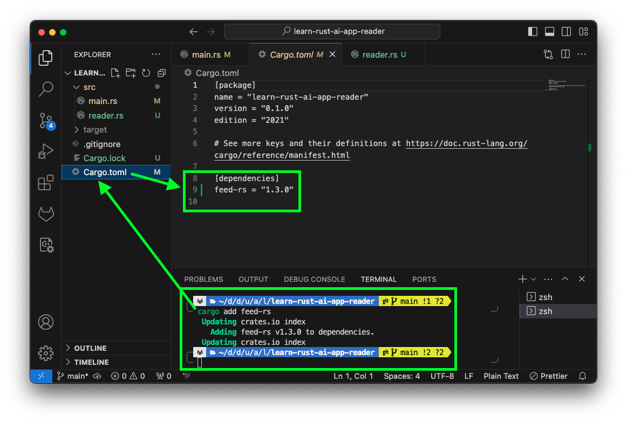Select the TERMINAL panel tab

click(x=378, y=279)
